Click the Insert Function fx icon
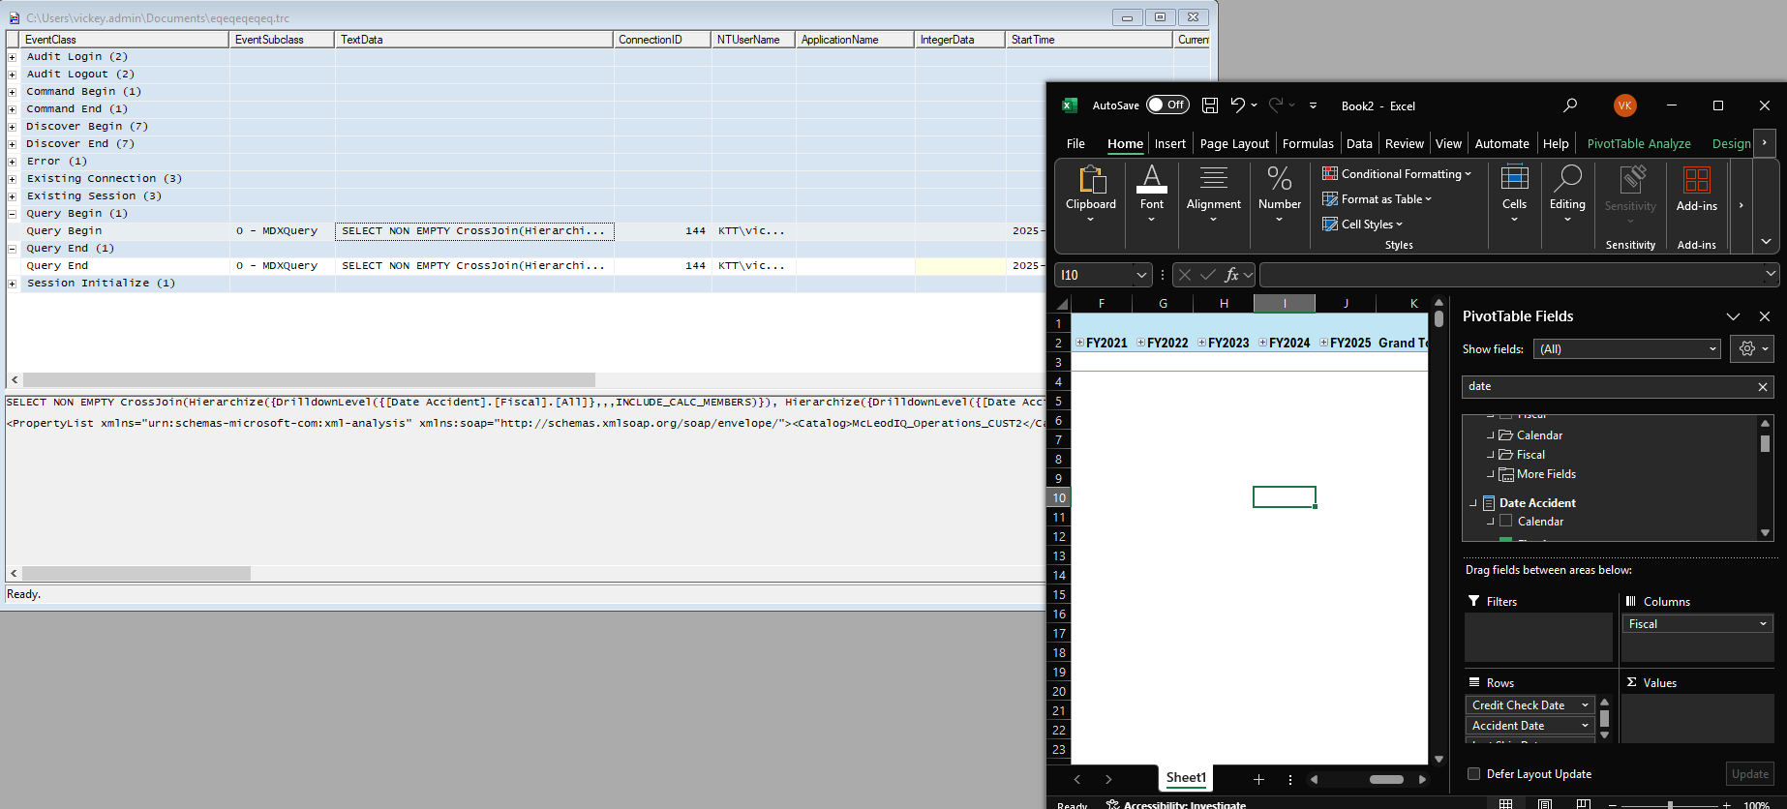This screenshot has height=809, width=1787. 1231,275
